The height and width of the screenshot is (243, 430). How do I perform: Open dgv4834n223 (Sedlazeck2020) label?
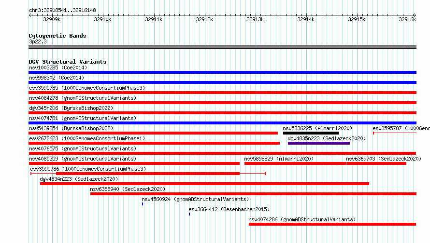pyautogui.click(x=79, y=179)
